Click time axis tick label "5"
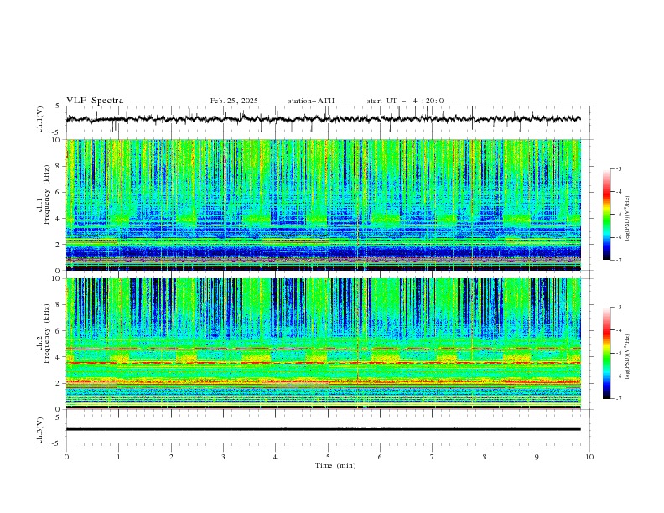 tap(328, 457)
